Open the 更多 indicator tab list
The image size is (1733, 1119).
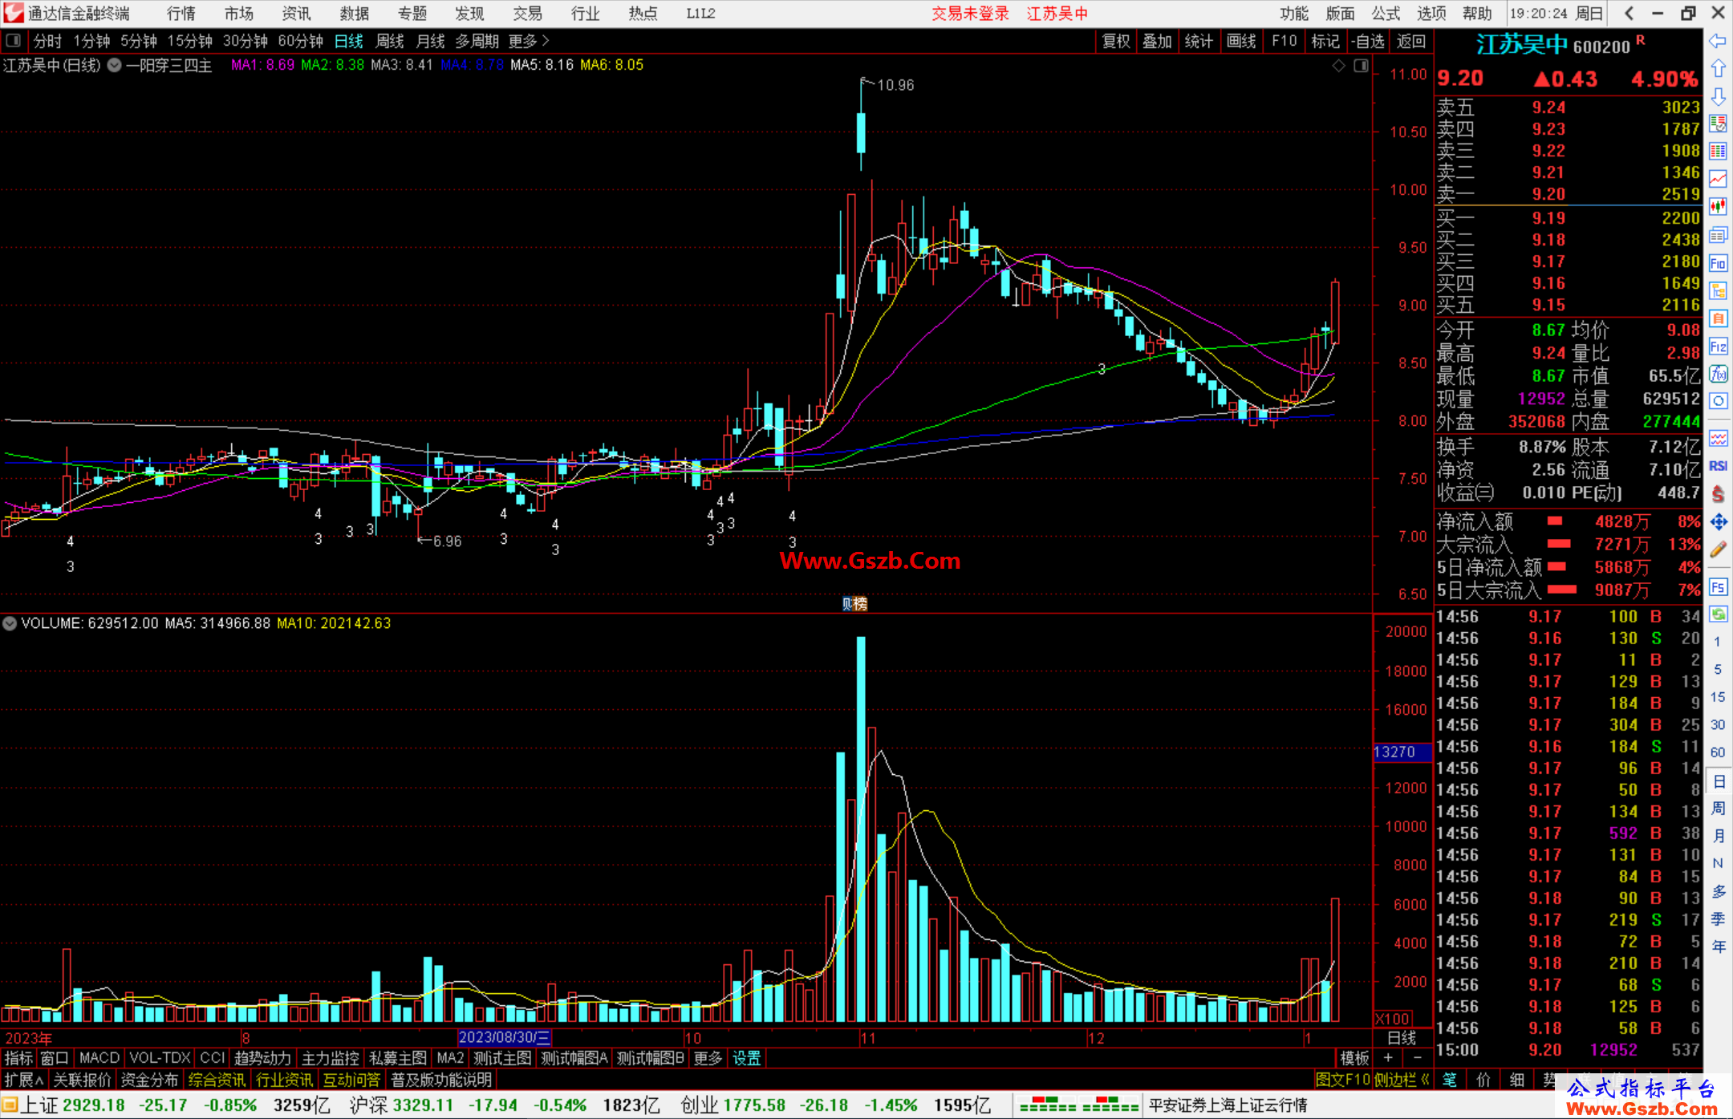[x=708, y=1059]
